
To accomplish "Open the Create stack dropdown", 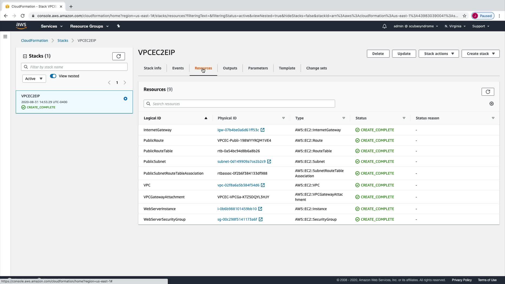I will pyautogui.click(x=481, y=54).
